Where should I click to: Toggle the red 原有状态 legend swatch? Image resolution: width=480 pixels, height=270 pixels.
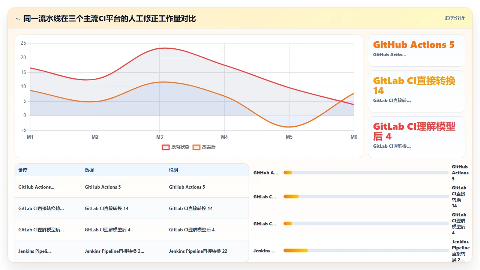[166, 147]
